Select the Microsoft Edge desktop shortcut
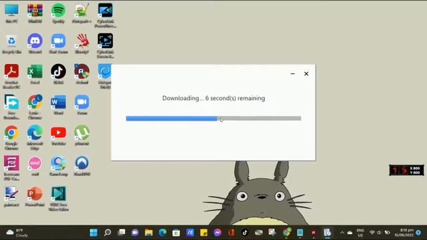 35,137
